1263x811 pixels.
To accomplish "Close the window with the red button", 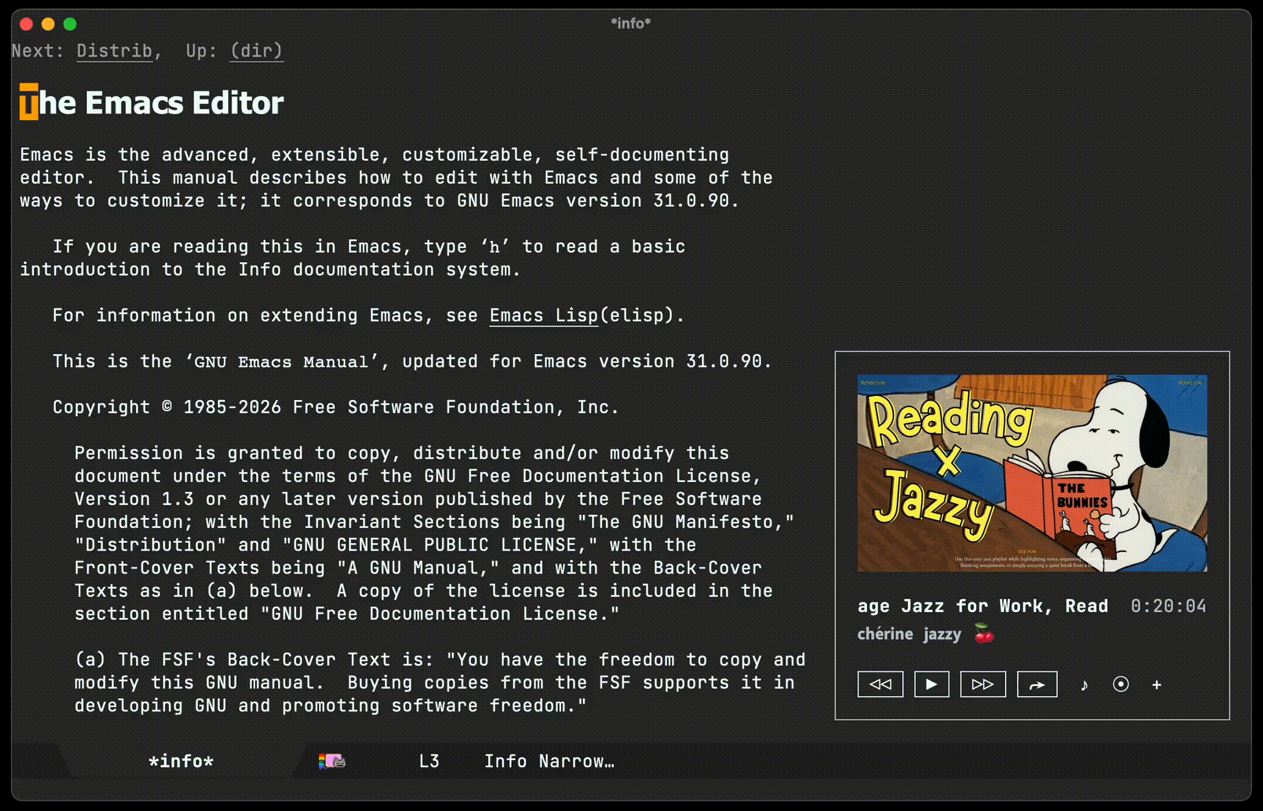I will [26, 24].
